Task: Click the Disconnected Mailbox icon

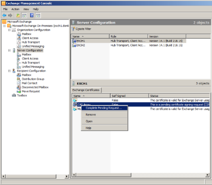Action: pyautogui.click(x=19, y=87)
